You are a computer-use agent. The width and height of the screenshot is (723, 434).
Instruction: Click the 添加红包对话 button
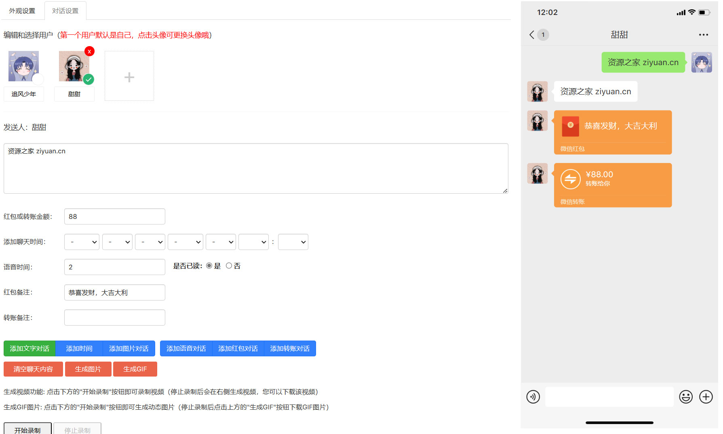[238, 348]
